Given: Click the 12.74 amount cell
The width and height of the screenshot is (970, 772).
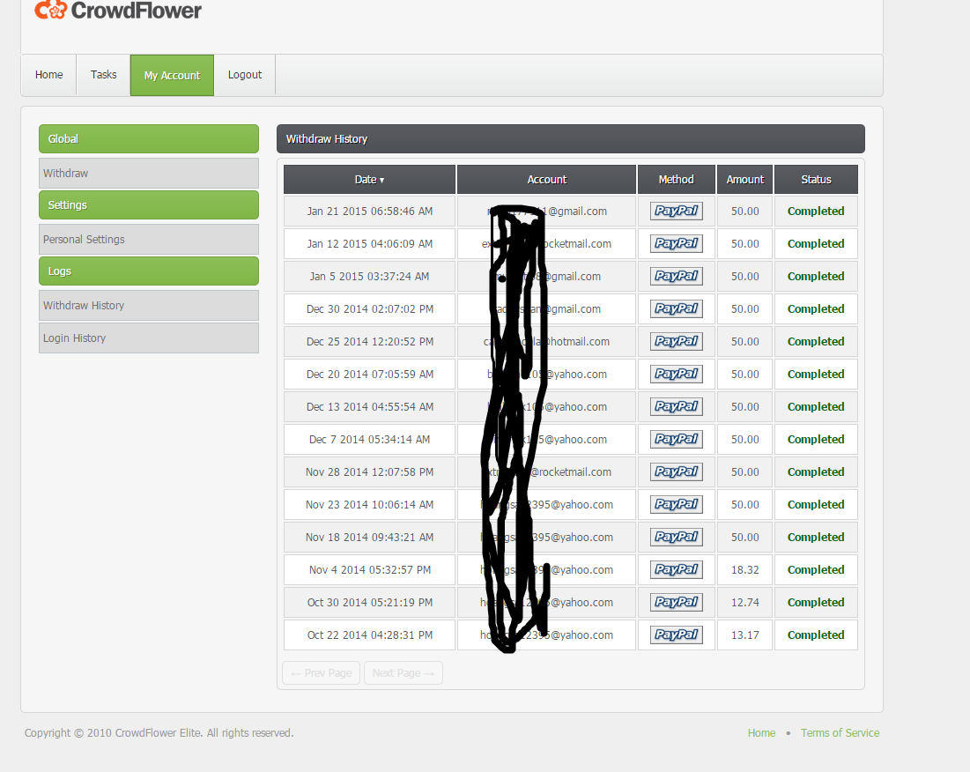Looking at the screenshot, I should [744, 603].
